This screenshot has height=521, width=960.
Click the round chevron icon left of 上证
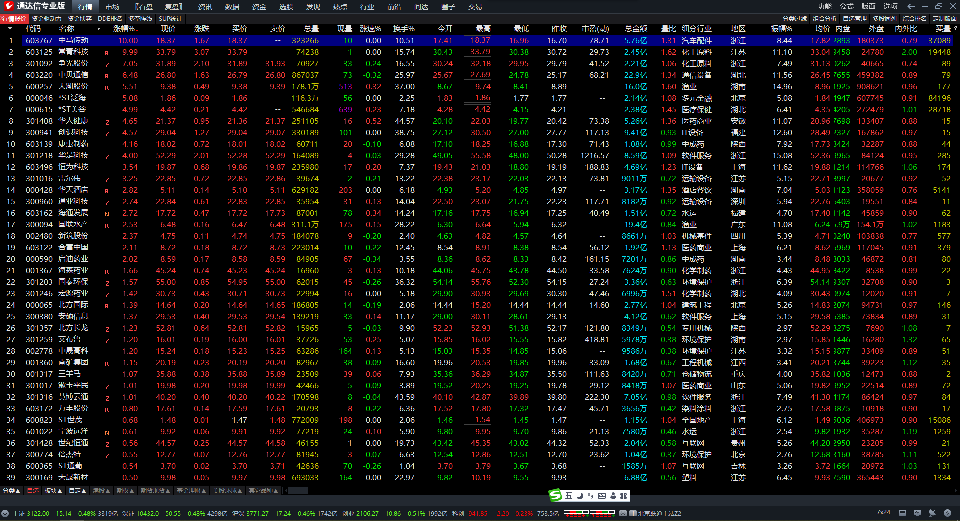pyautogui.click(x=5, y=513)
